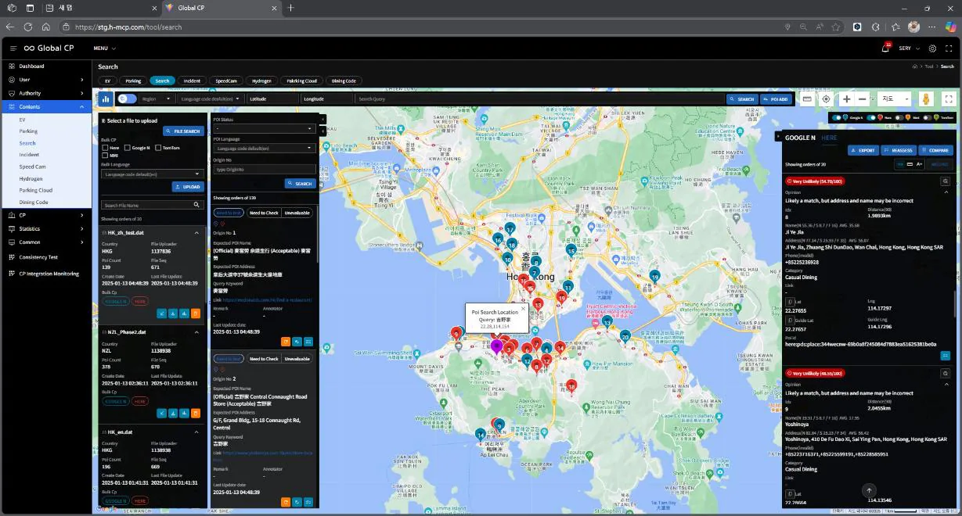Open the POI Language dropdown
Screen dimensions: 962x516
[264, 148]
